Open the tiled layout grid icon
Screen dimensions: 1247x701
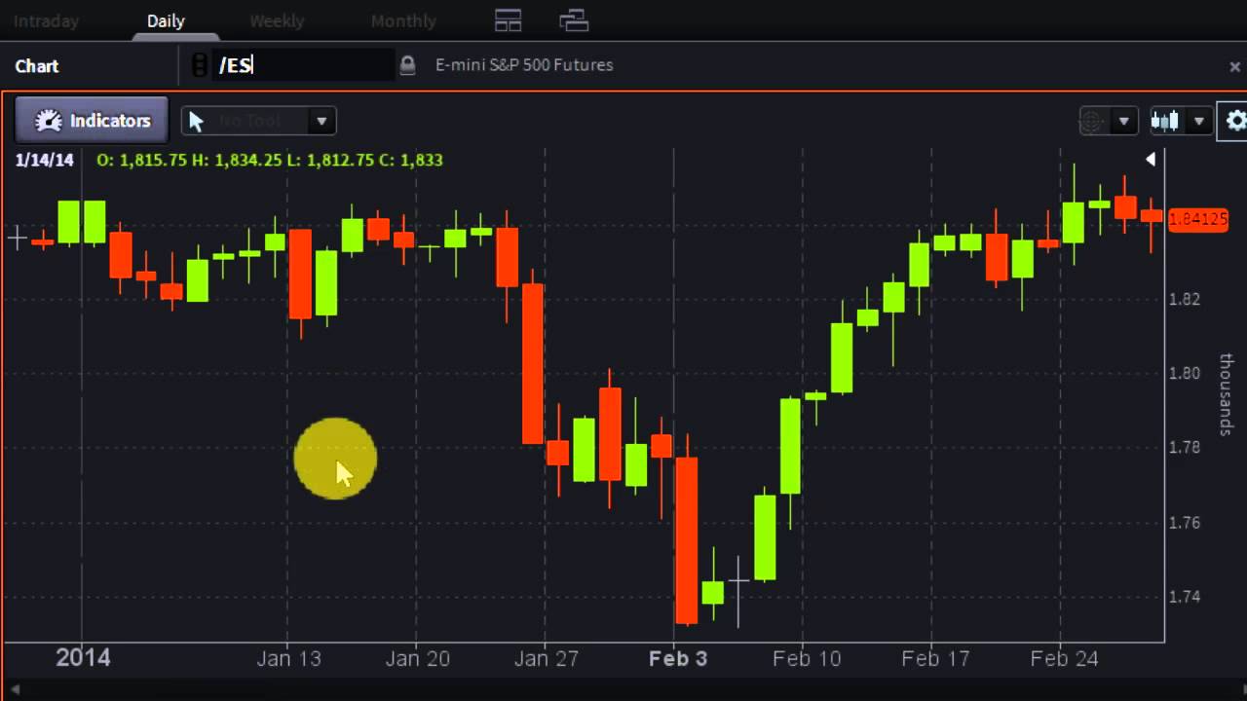tap(508, 19)
